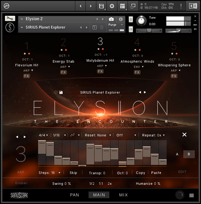Screen dimensions: 201x204
Task: Click the camera snapshot icon
Action: click(x=111, y=19)
